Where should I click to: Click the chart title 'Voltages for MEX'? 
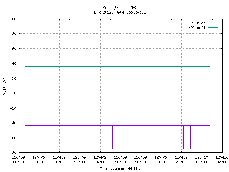click(120, 8)
